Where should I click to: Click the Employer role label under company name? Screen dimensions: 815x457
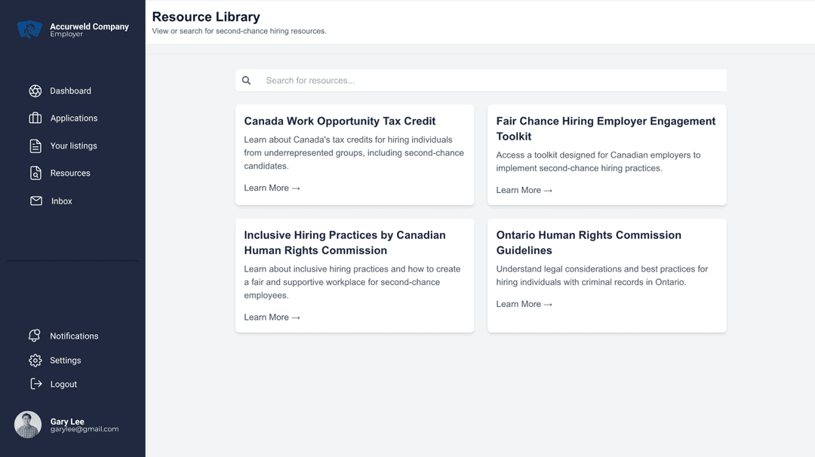66,34
